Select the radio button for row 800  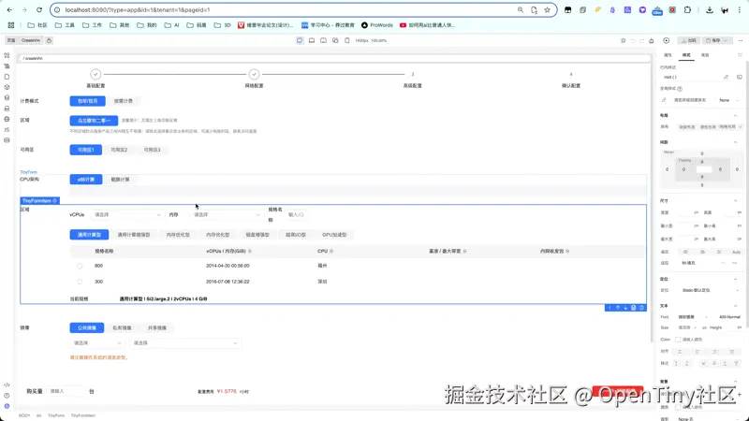[80, 266]
